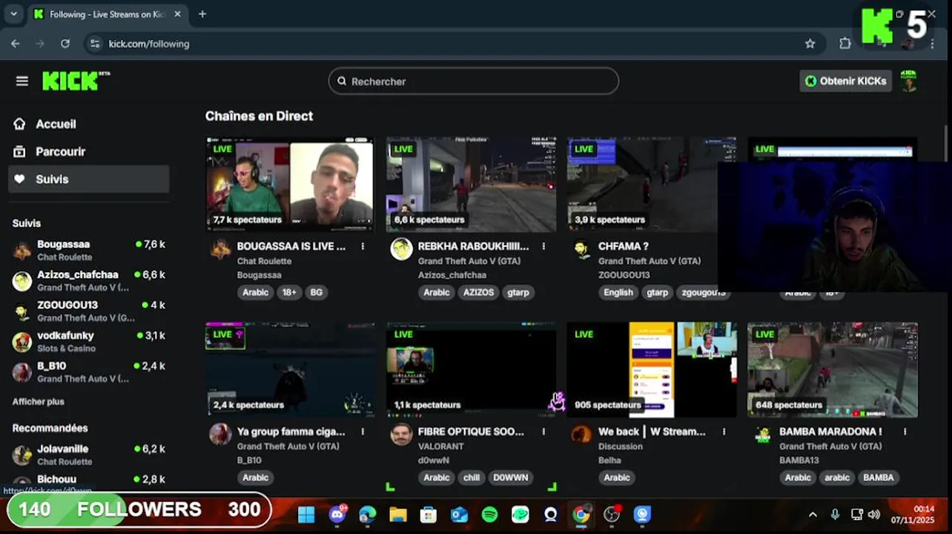
Task: Click in the Rechercher search field
Action: (x=474, y=81)
